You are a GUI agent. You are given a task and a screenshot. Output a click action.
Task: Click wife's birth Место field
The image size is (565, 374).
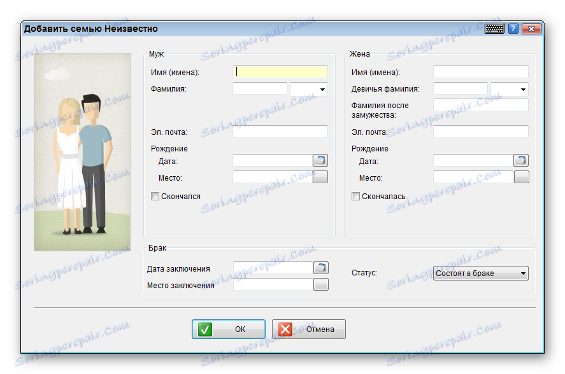473,177
